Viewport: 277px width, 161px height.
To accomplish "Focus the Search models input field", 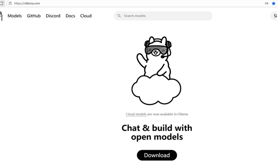I will [166, 16].
